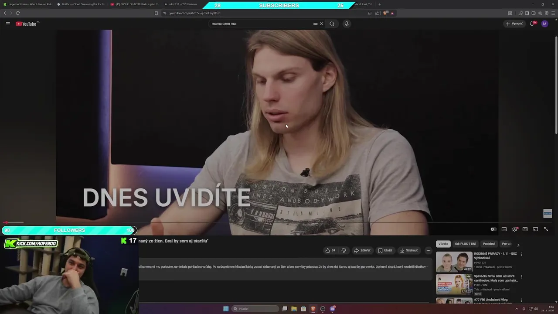Toggle subtitles in video player

[x=504, y=229]
